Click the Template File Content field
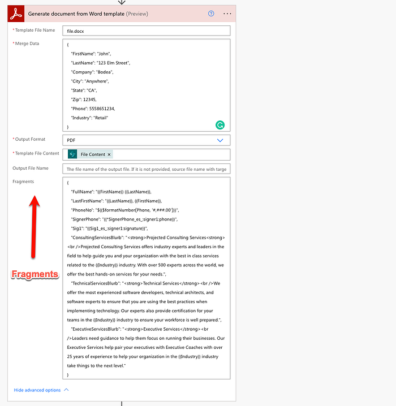Viewport: 396px width, 406px height. [147, 154]
